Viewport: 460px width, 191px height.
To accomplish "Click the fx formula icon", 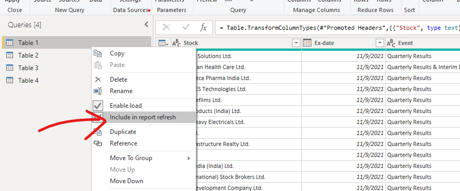I will (x=203, y=28).
